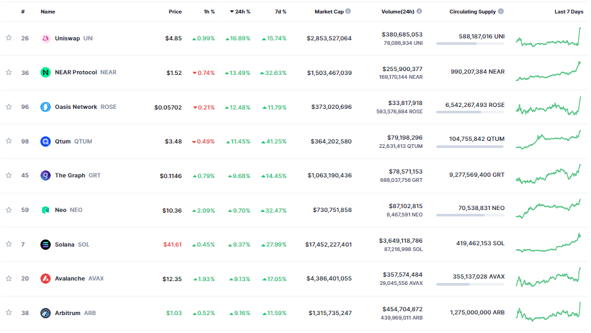The height and width of the screenshot is (333, 591).
Task: Open the NEAR Protocol coin page
Action: (x=76, y=72)
